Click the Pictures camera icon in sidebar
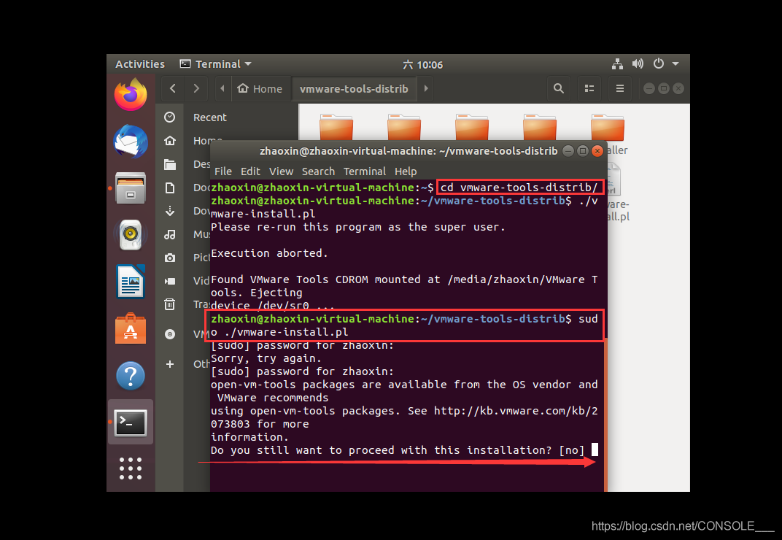Screen dimensions: 782x540 pyautogui.click(x=169, y=258)
